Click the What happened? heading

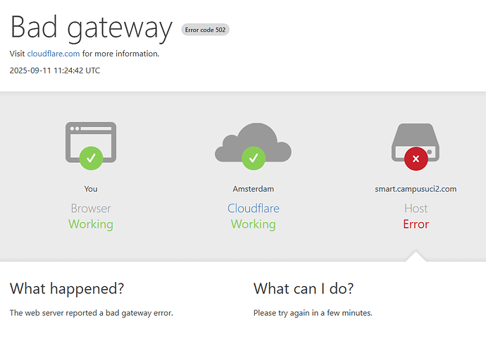(x=67, y=288)
